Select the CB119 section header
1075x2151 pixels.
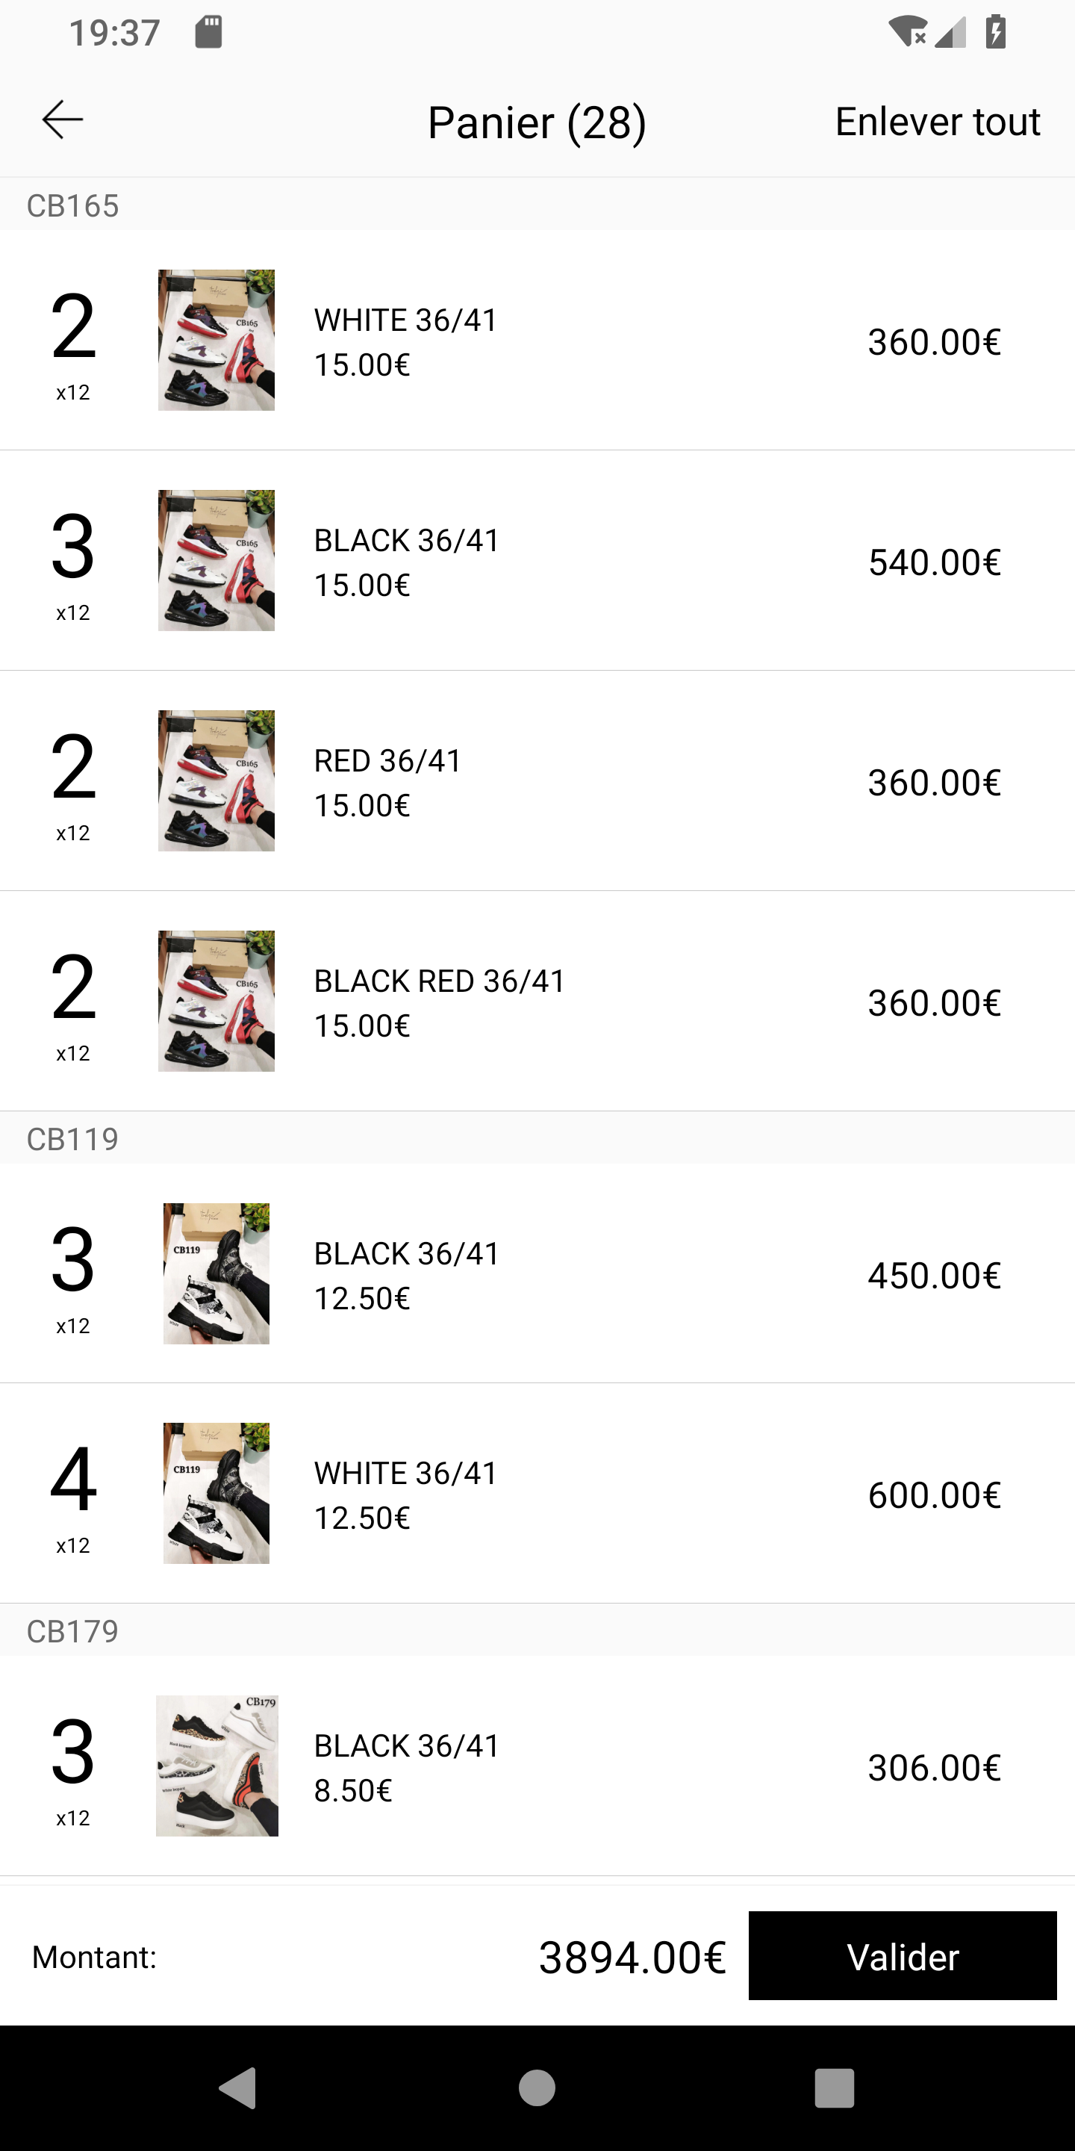point(72,1139)
